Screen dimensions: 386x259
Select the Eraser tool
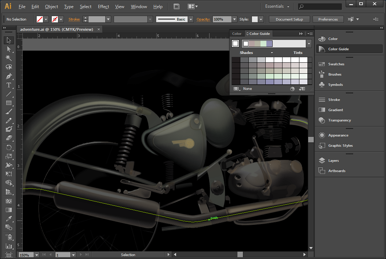(9, 138)
